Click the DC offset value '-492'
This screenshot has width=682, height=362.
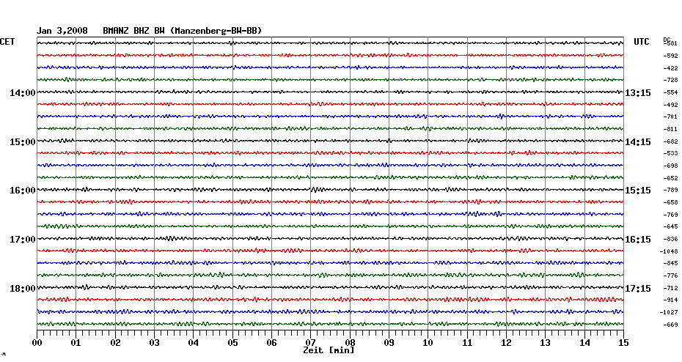[x=670, y=105]
